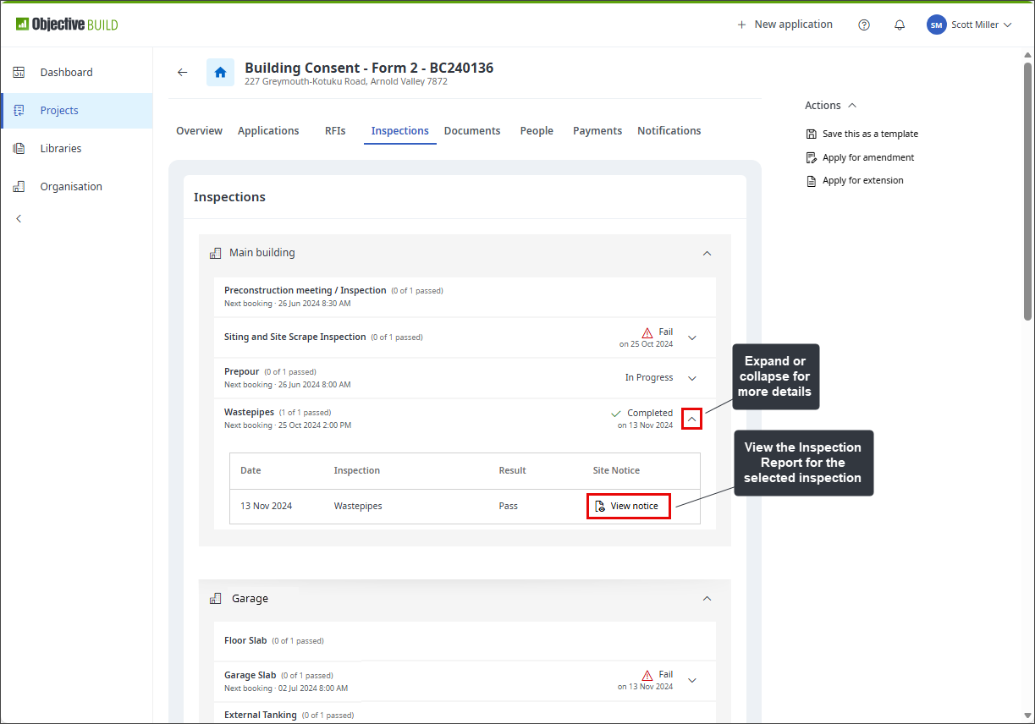Viewport: 1035px width, 724px height.
Task: Click the Organisation sidebar icon
Action: pos(19,187)
